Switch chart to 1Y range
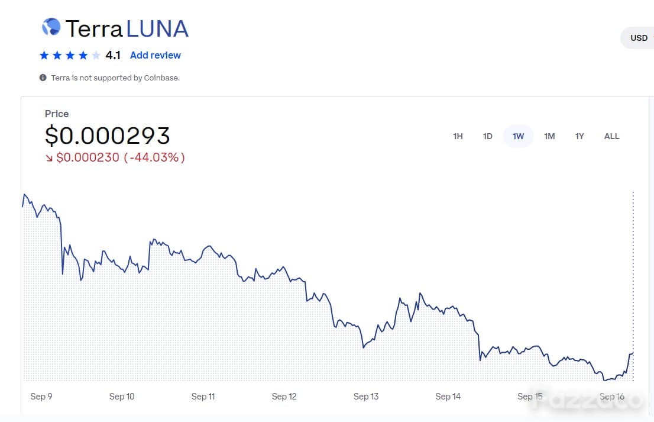 tap(579, 136)
